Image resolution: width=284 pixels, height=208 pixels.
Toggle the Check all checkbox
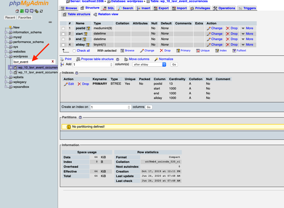tap(74, 51)
